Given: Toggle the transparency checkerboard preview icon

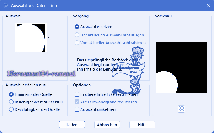Looking at the screenshot, I should (x=181, y=109).
